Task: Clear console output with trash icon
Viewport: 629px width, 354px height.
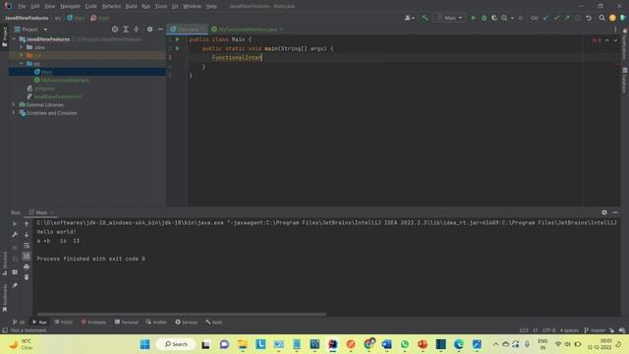Action: pyautogui.click(x=27, y=277)
